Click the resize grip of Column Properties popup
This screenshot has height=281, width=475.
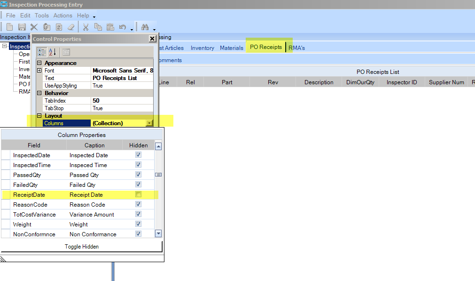coord(3,259)
